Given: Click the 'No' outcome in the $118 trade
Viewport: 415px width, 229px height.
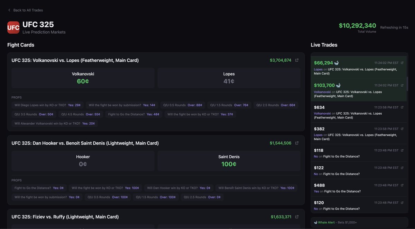Looking at the screenshot, I should tap(316, 156).
